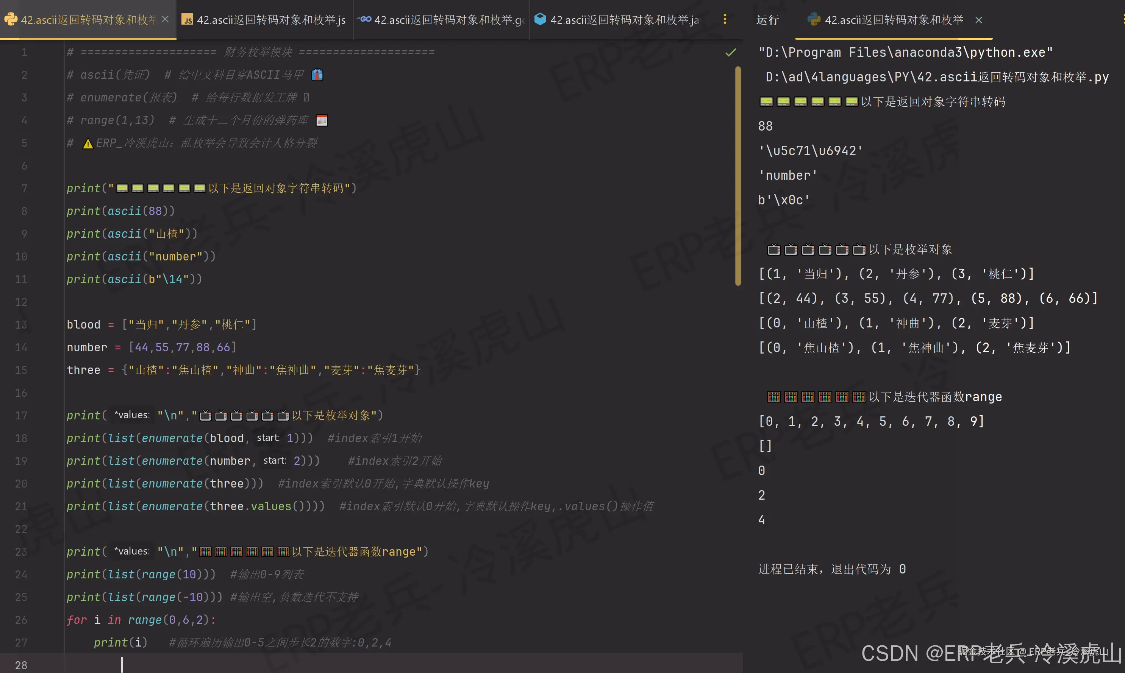The height and width of the screenshot is (673, 1125).
Task: Click the .py script path in the output
Action: click(937, 77)
